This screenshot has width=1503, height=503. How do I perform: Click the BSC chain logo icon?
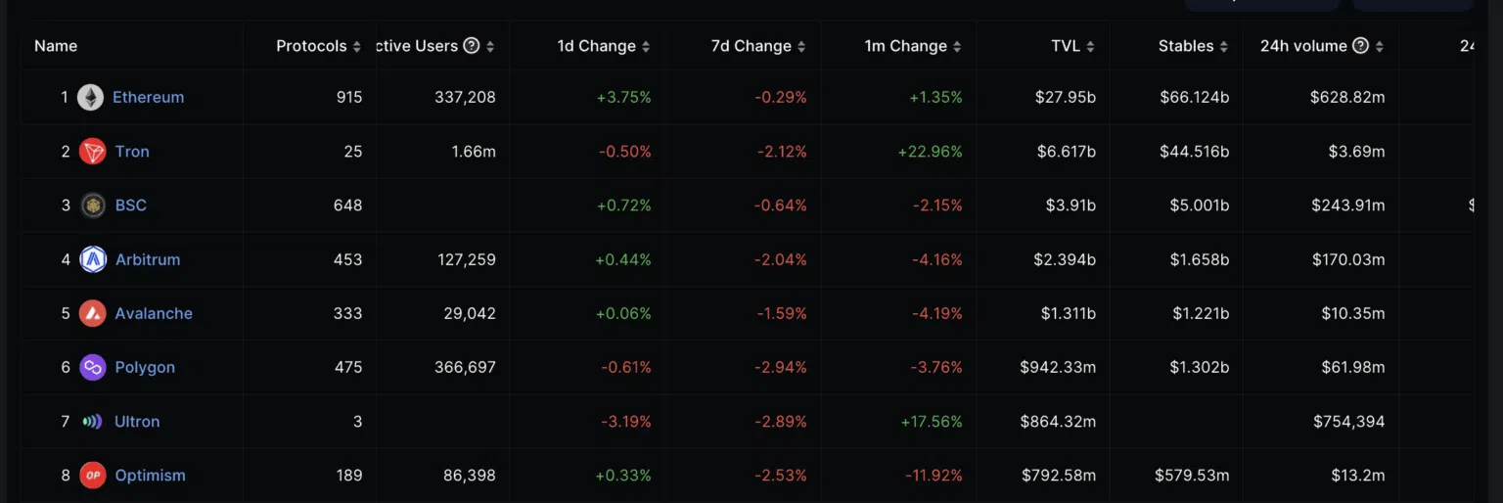pos(93,206)
